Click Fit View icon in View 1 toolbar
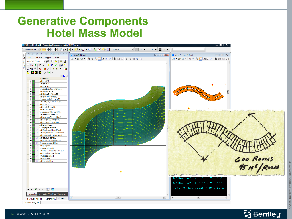 (x=103, y=59)
